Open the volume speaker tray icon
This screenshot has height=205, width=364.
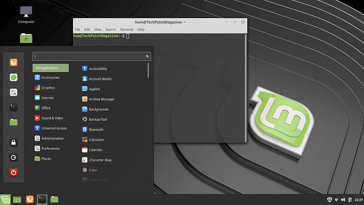click(343, 200)
